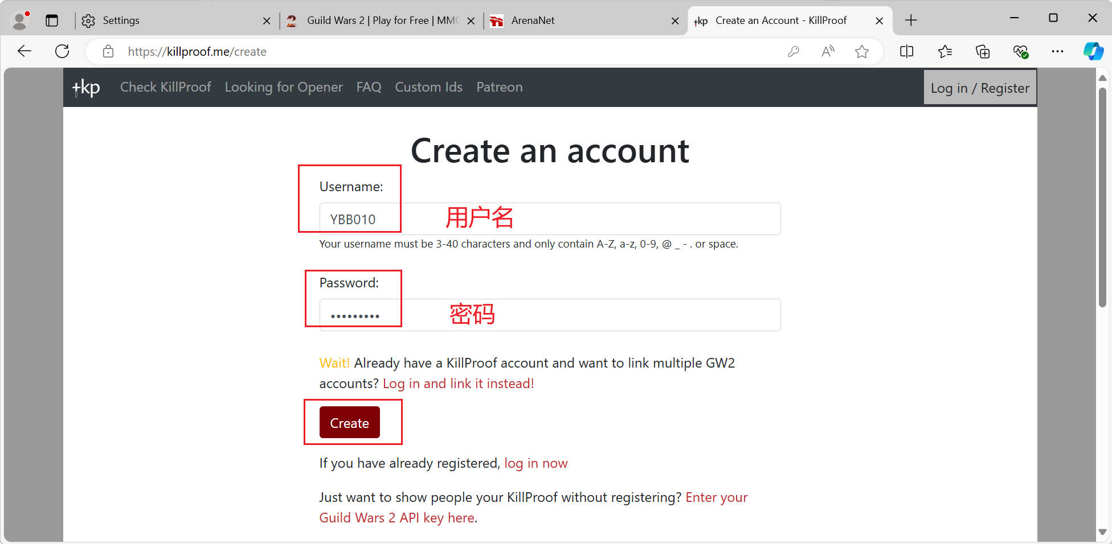The image size is (1112, 544).
Task: Open the FAQ page
Action: (x=369, y=87)
